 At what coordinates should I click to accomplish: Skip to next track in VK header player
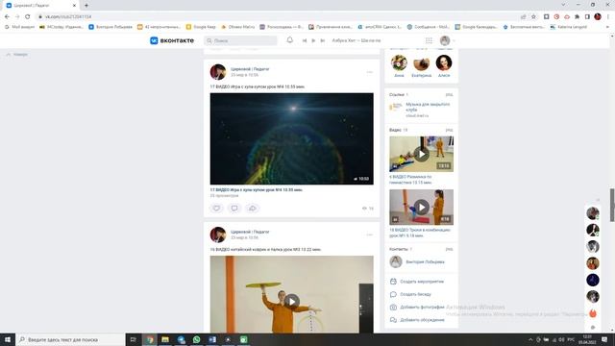[x=323, y=40]
